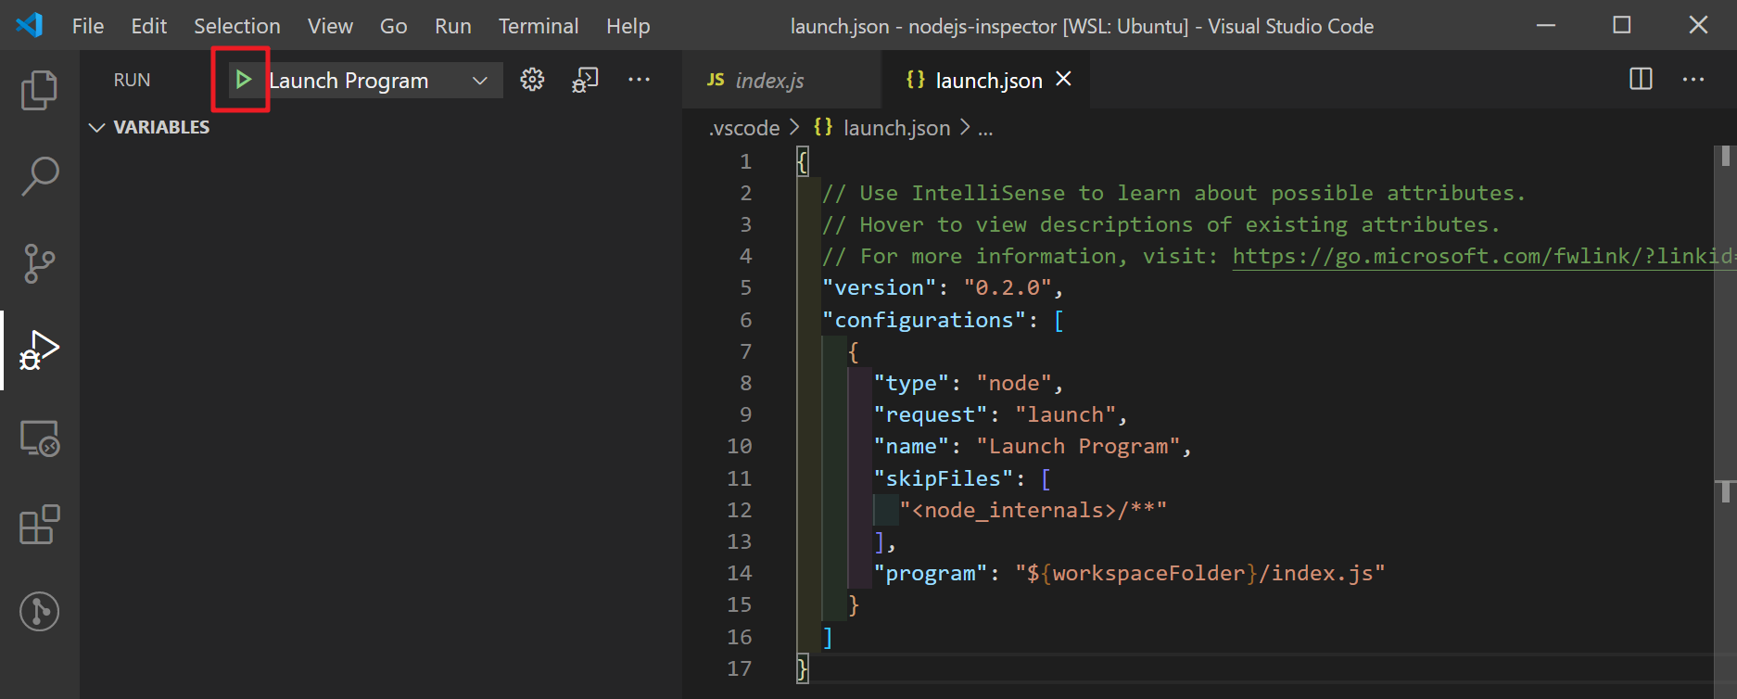Click line number 7 in gutter
This screenshot has width=1737, height=699.
[x=746, y=351]
